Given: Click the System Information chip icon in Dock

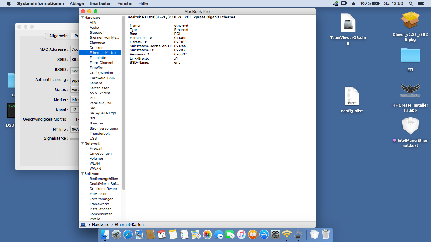Looking at the screenshot, I should coord(298,234).
